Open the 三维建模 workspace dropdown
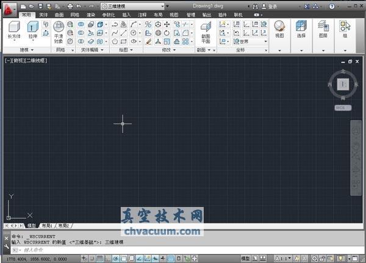The image size is (366, 263). point(130,5)
